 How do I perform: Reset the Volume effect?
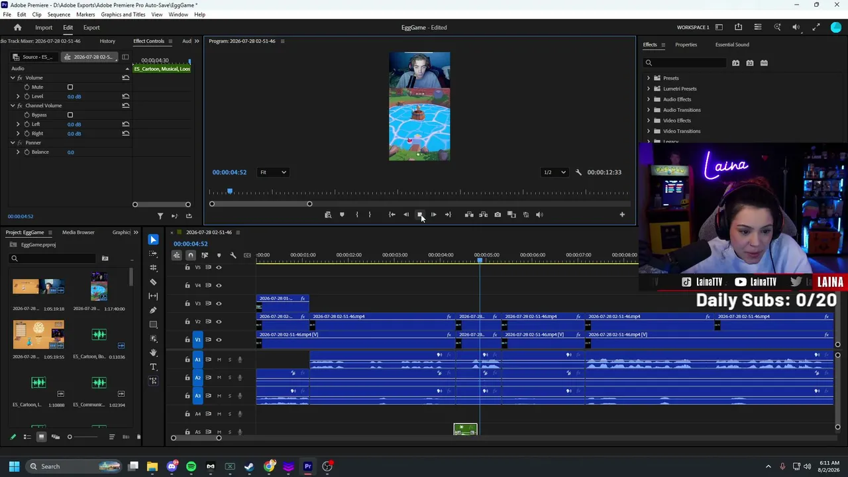[125, 78]
